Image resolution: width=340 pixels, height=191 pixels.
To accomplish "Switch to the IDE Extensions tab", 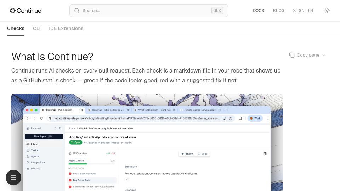I will click(x=66, y=28).
